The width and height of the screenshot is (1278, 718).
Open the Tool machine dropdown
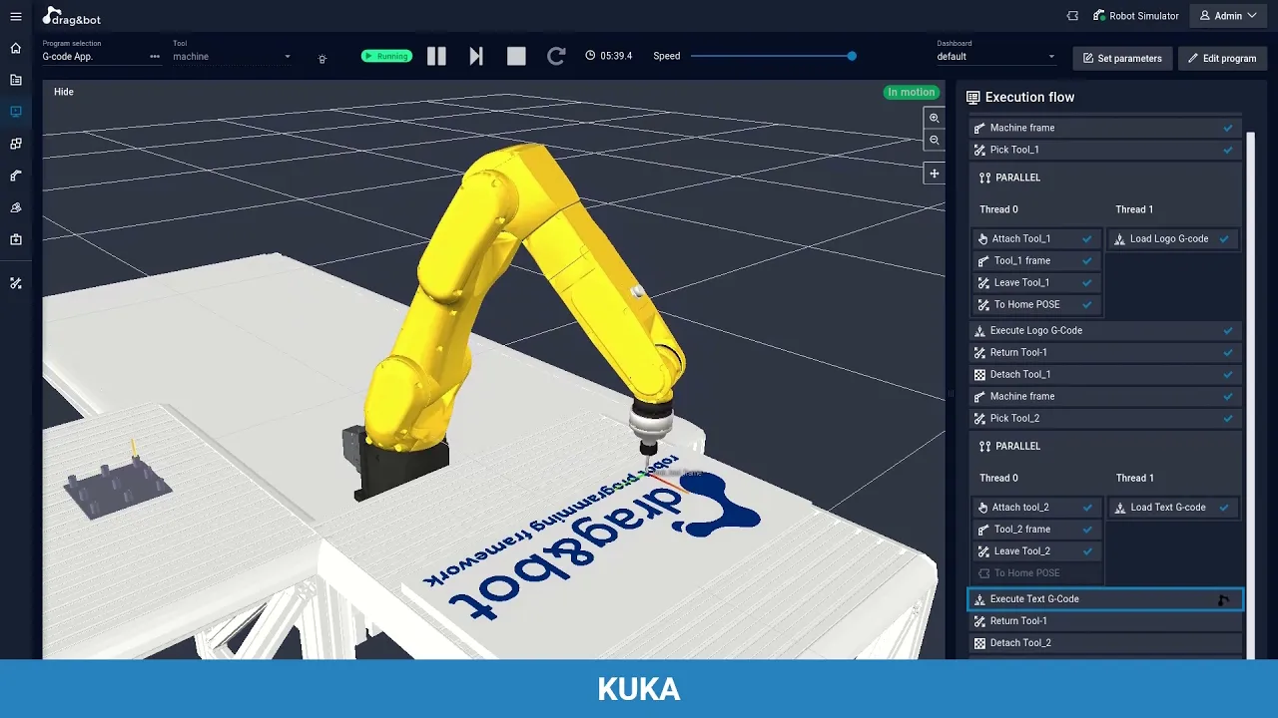232,56
